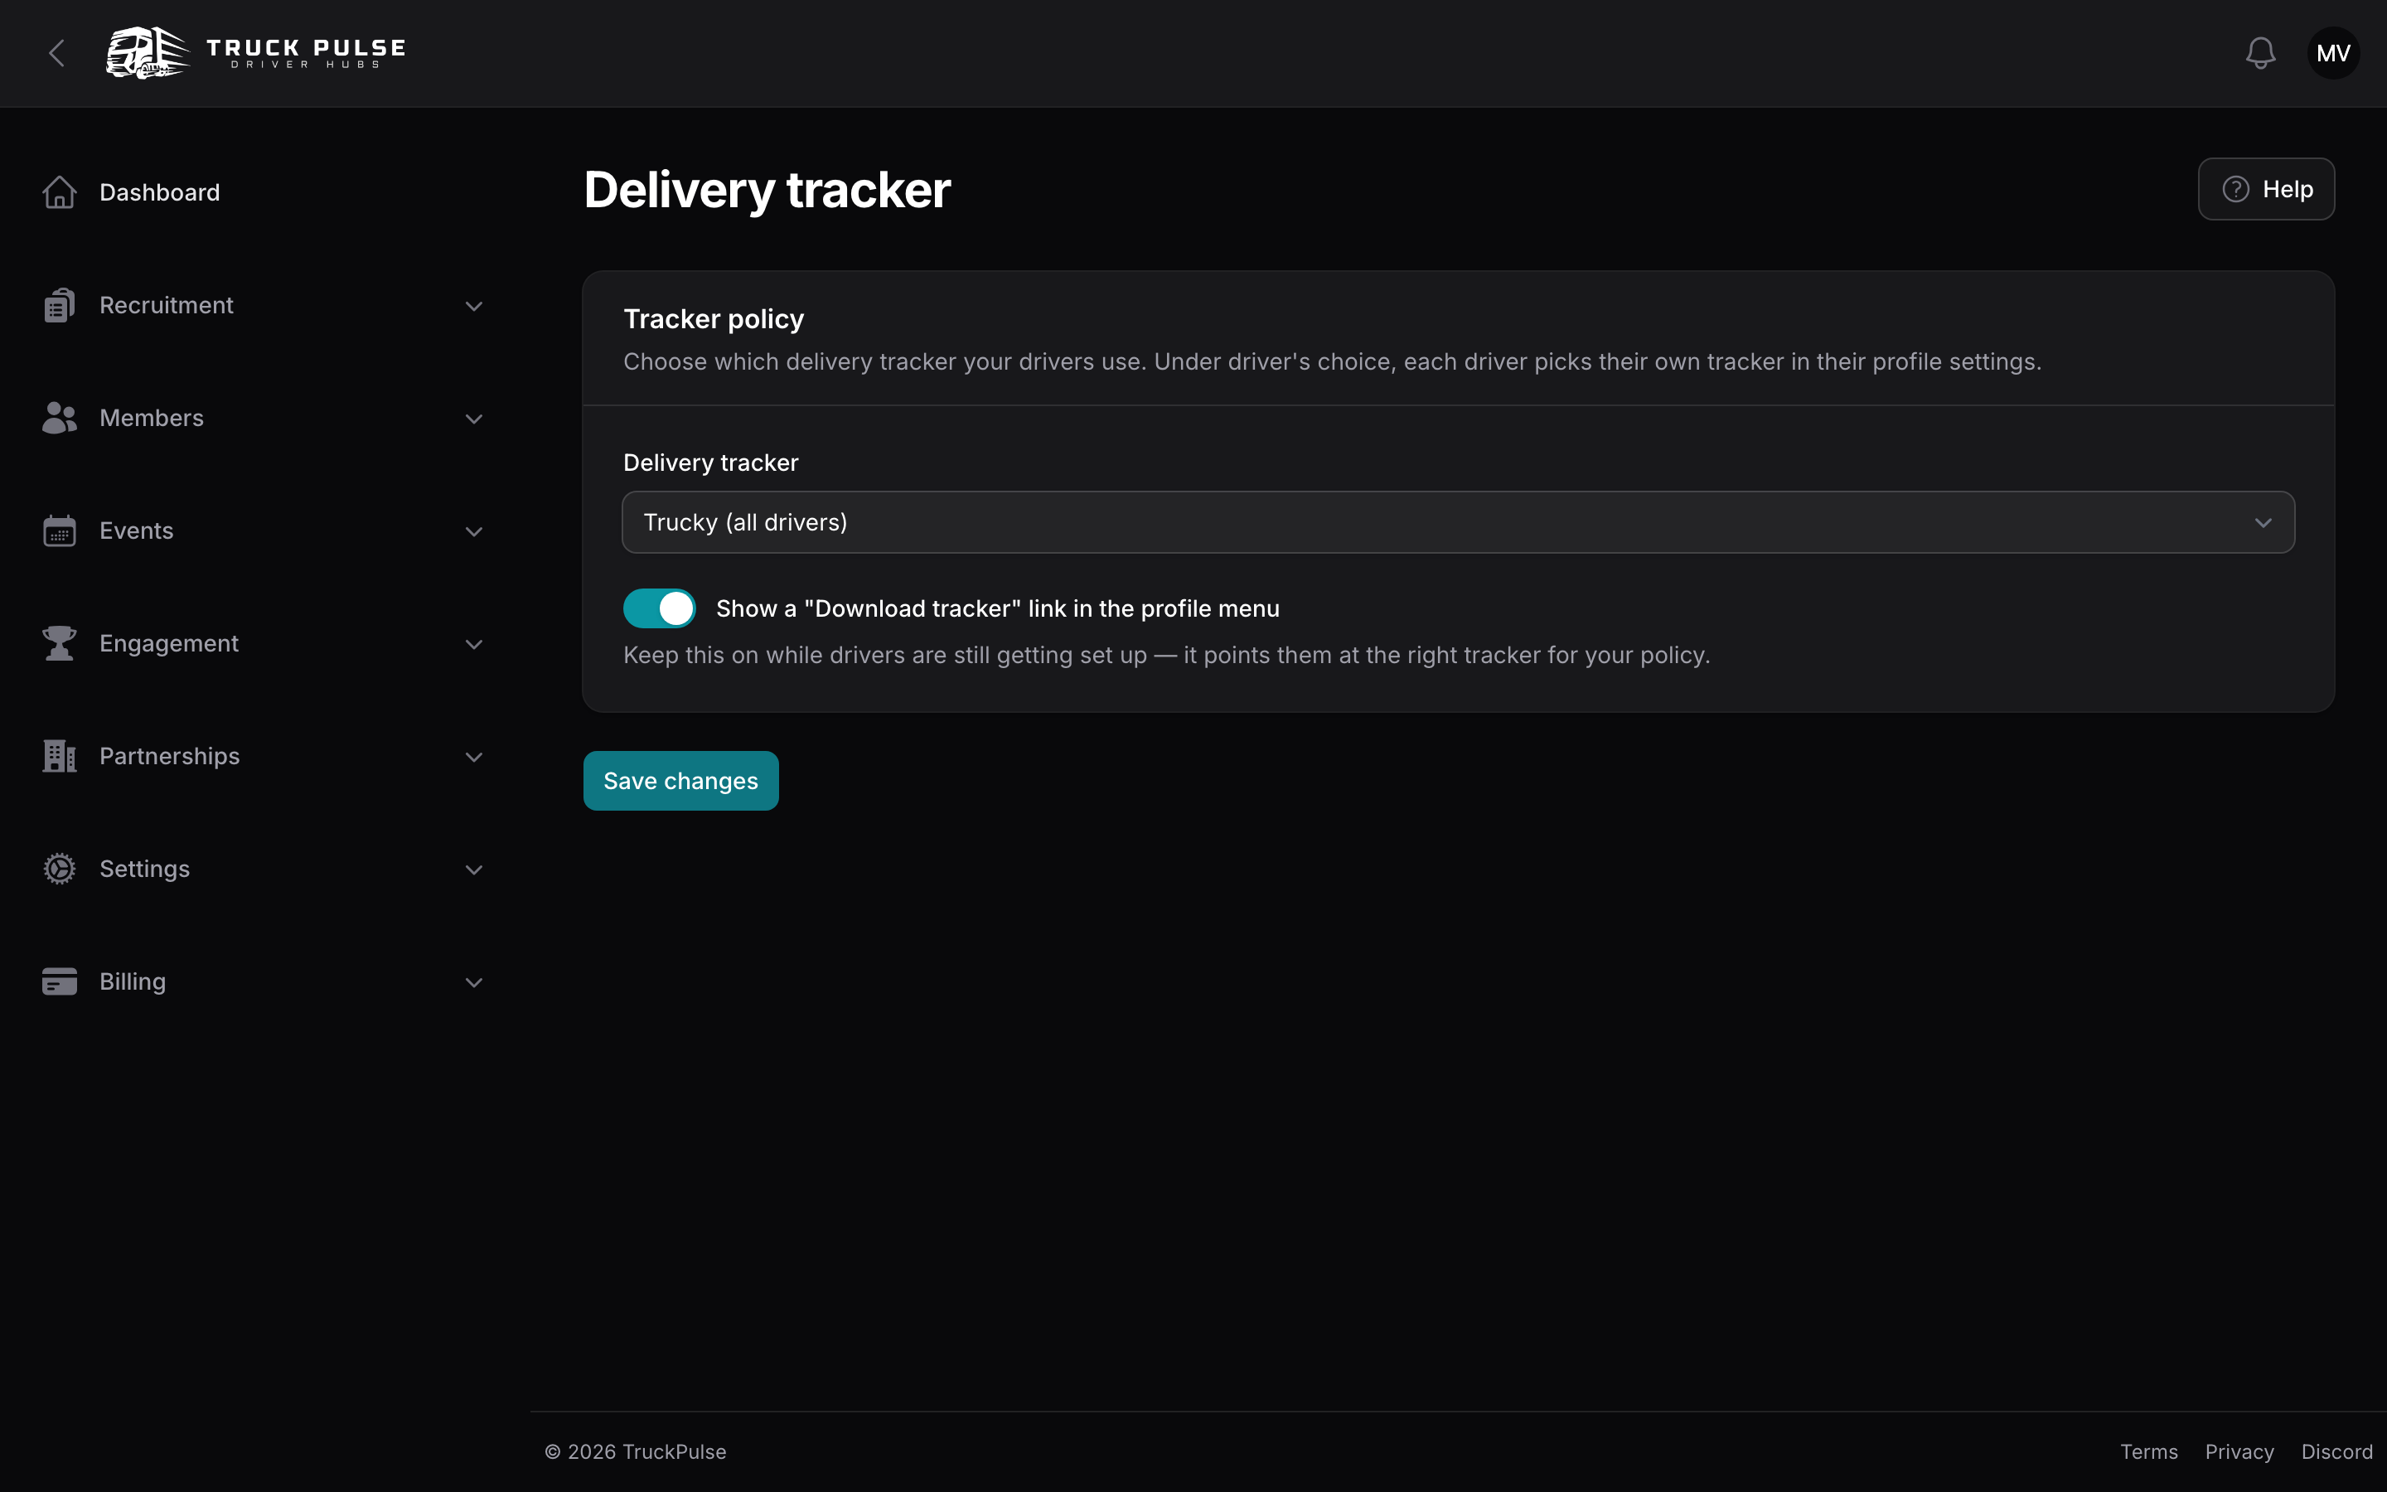The image size is (2387, 1492).
Task: Open the MV user avatar menu
Action: (x=2333, y=53)
